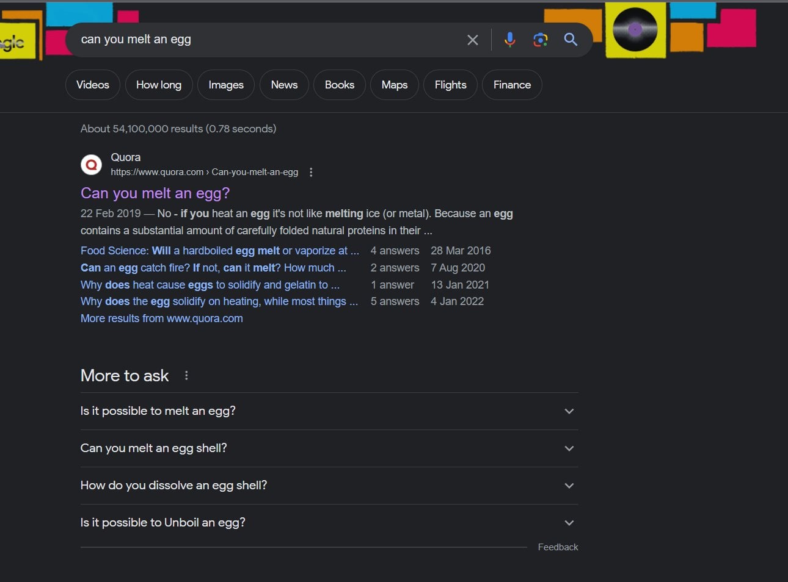Open the three-dot menu beside Quora URL

click(x=311, y=172)
